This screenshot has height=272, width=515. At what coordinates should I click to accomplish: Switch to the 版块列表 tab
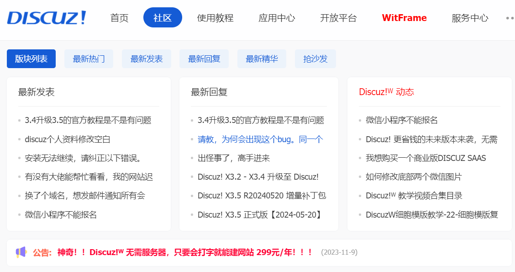pos(31,59)
